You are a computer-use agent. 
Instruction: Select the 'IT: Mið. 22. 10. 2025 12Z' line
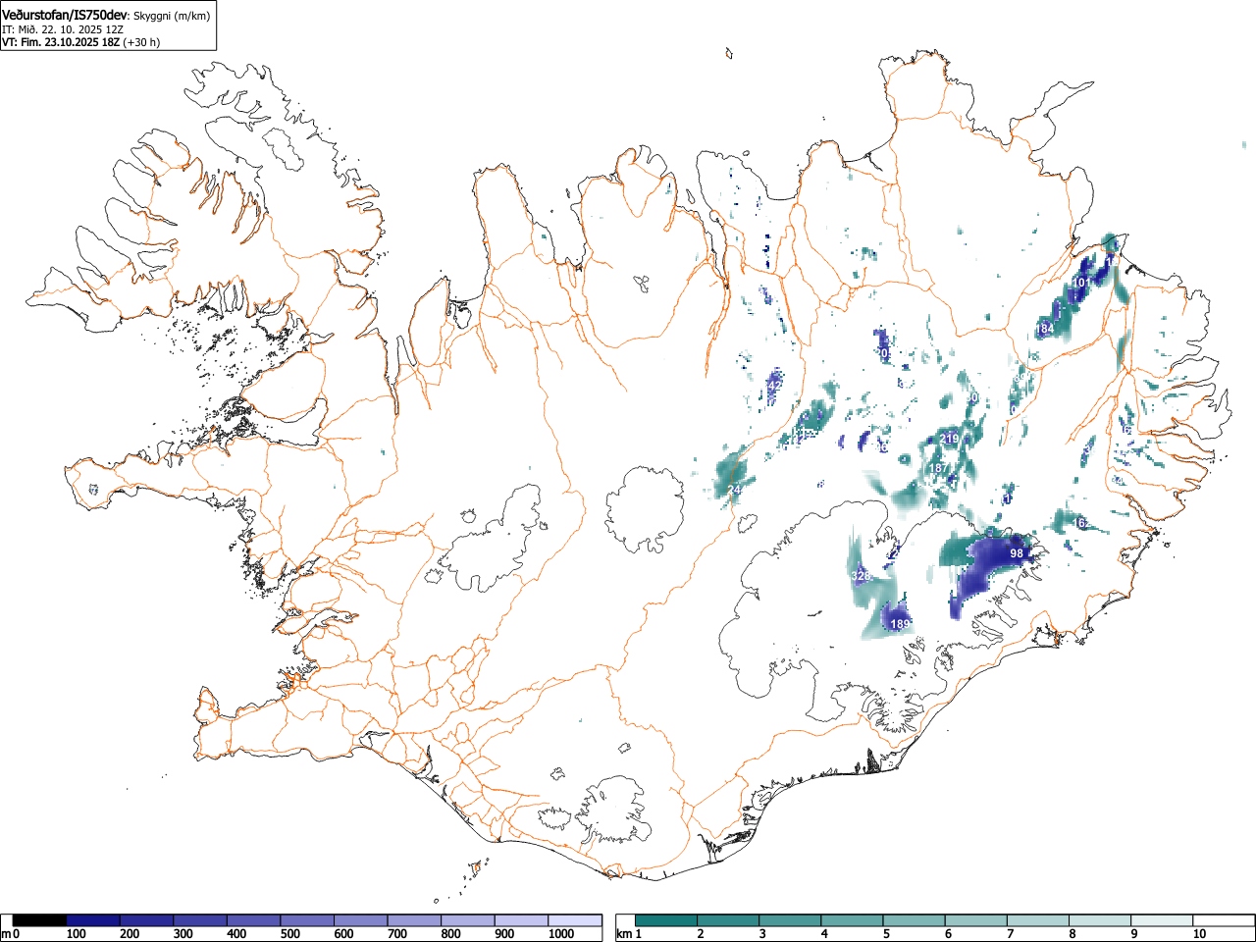click(63, 29)
